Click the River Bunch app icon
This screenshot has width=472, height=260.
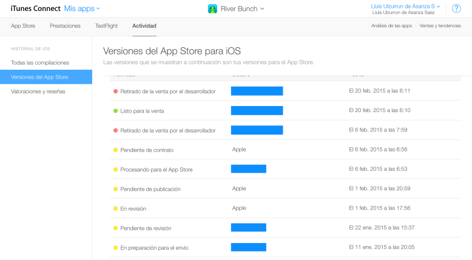tap(212, 8)
